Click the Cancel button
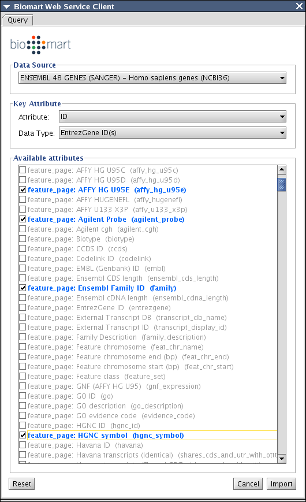Image resolution: width=306 pixels, height=502 pixels. click(x=248, y=484)
